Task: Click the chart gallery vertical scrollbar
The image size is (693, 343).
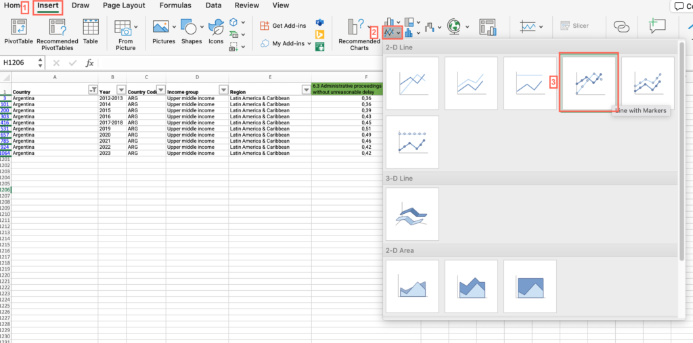Action: [x=681, y=150]
